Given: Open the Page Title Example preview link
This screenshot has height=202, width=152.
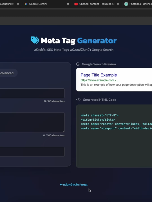Looking at the screenshot, I should 99,75.
